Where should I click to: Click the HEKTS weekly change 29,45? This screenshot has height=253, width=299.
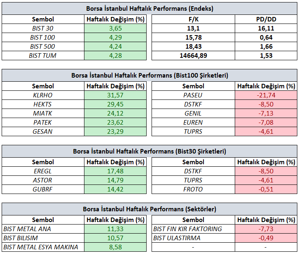115,104
